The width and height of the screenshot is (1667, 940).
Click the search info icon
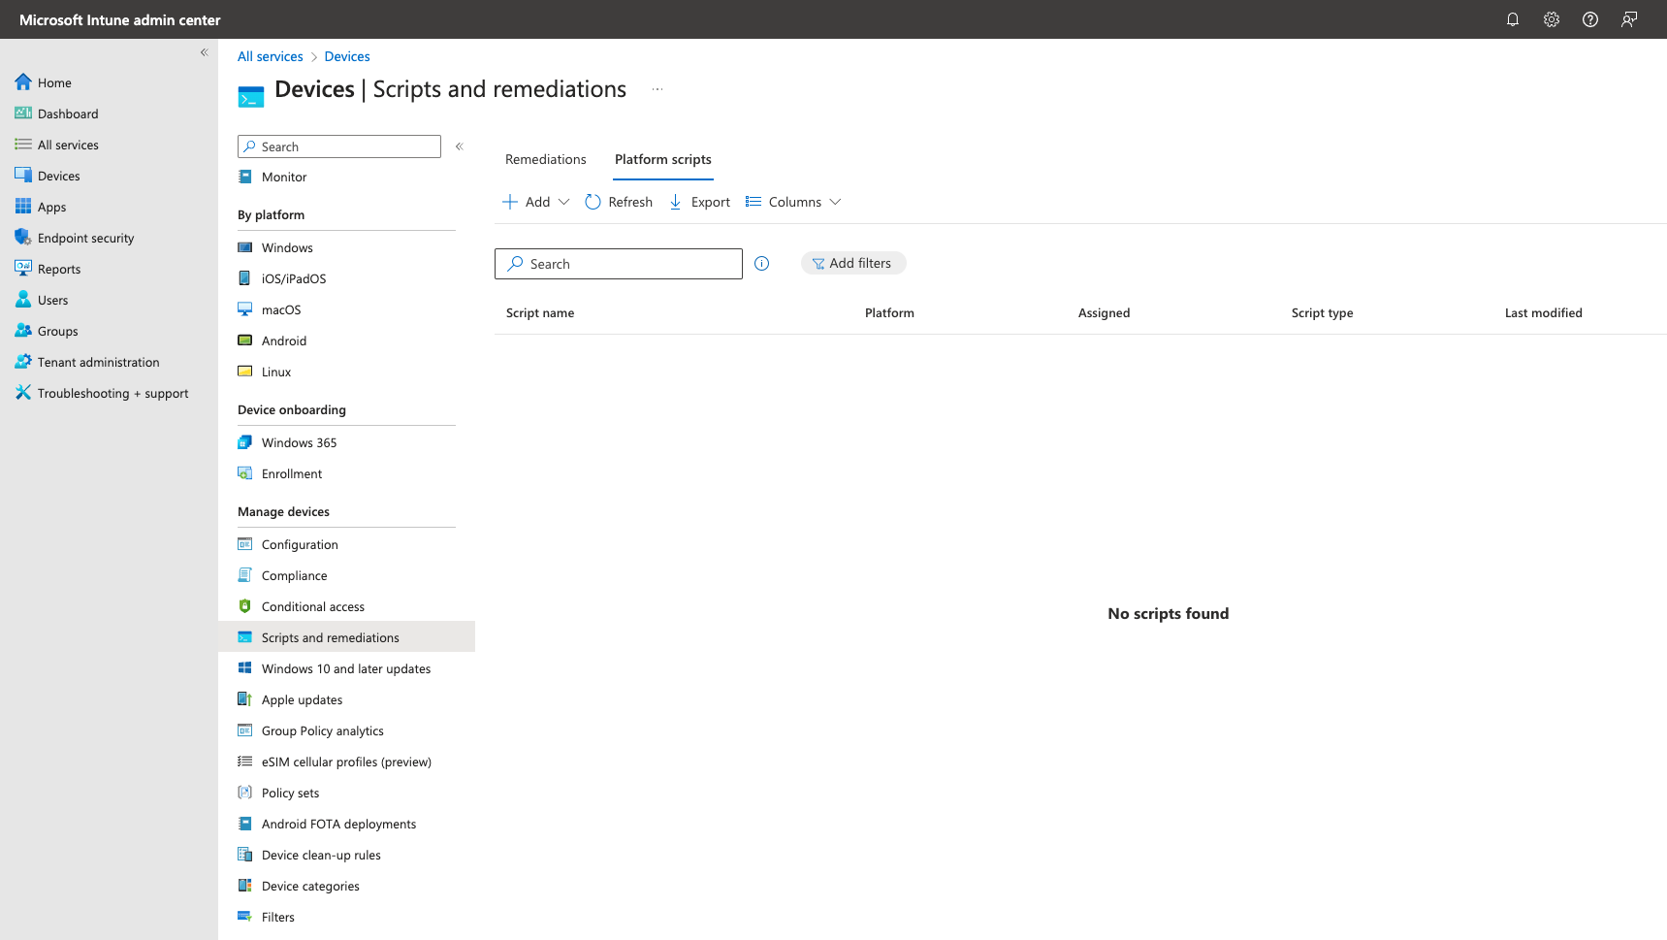pyautogui.click(x=762, y=263)
